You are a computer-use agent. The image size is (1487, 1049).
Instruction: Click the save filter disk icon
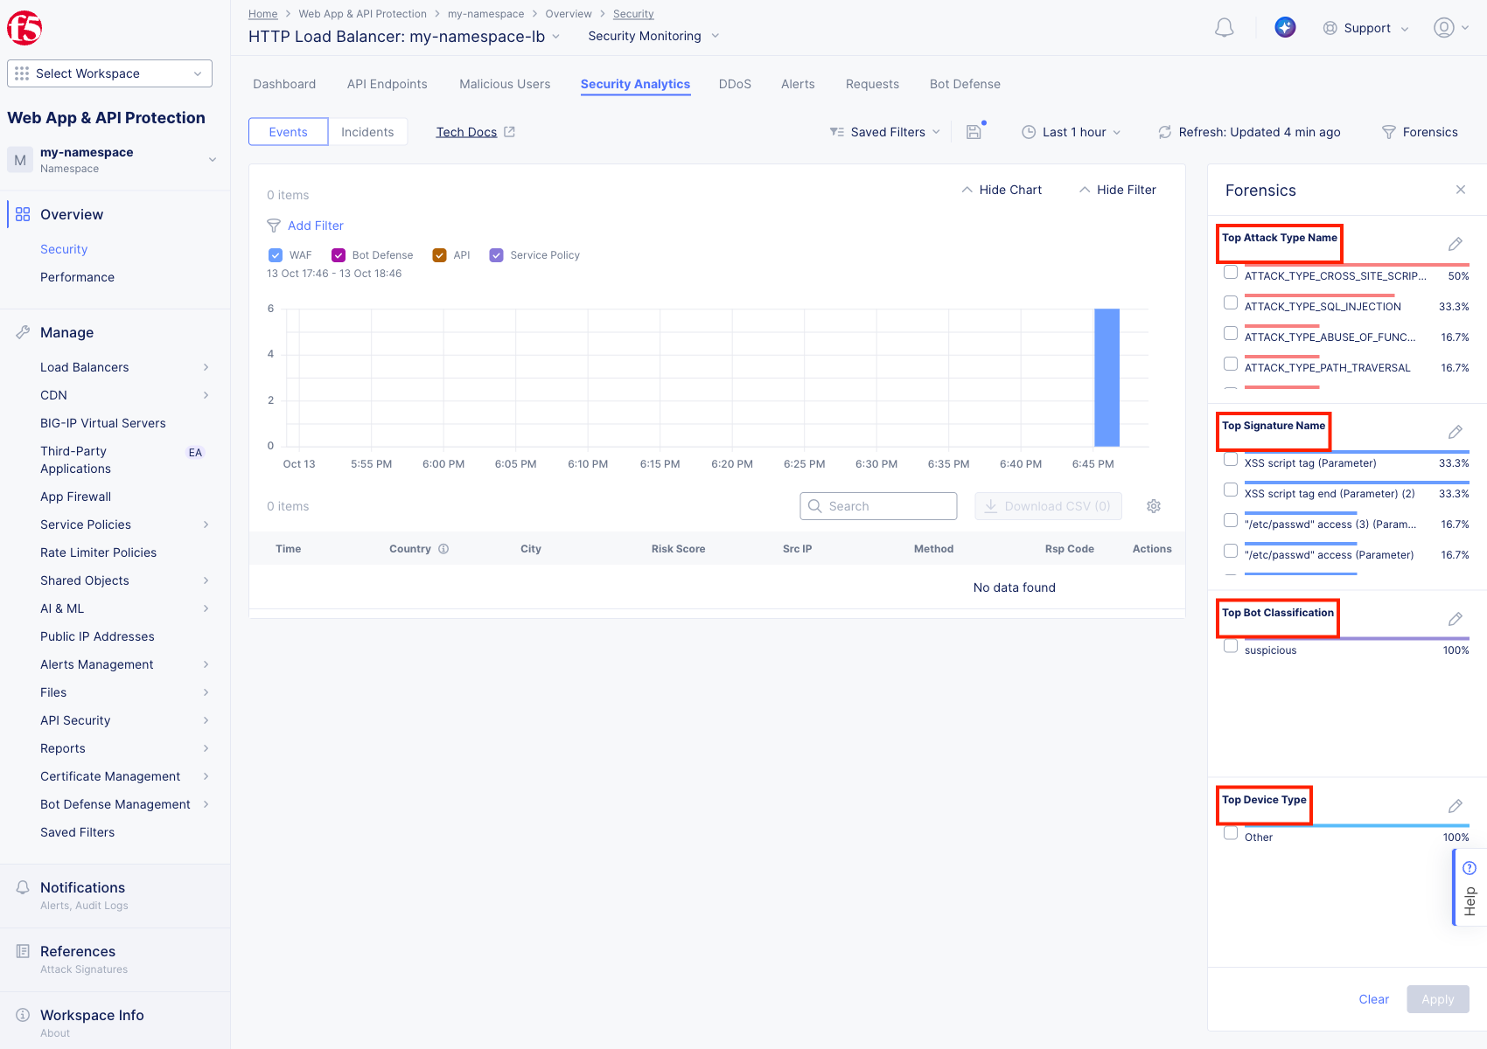pos(974,132)
